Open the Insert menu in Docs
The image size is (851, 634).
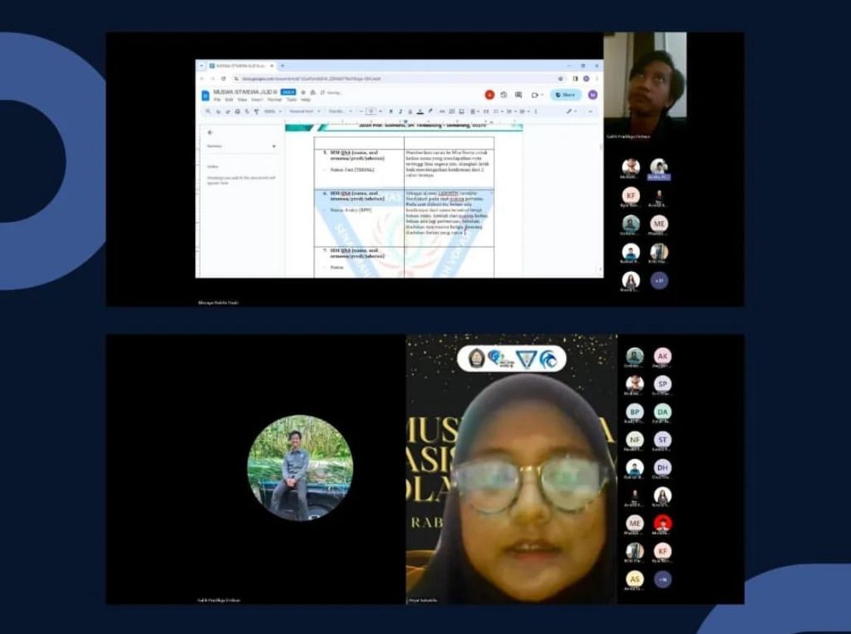[x=256, y=100]
